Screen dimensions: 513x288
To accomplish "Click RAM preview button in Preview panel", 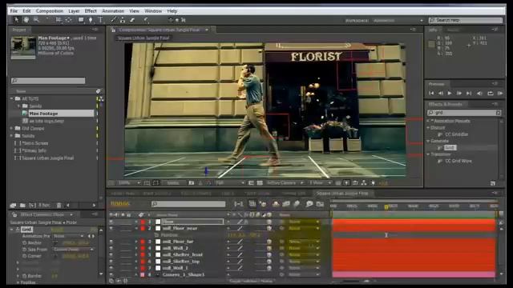I will point(500,94).
